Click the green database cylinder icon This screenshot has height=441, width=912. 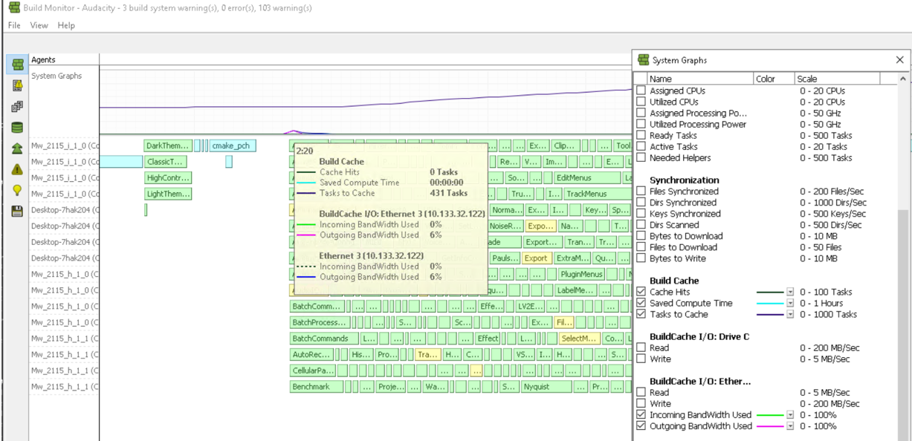point(16,127)
